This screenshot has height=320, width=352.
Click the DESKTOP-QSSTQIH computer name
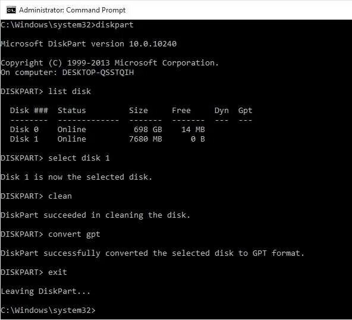tap(98, 73)
